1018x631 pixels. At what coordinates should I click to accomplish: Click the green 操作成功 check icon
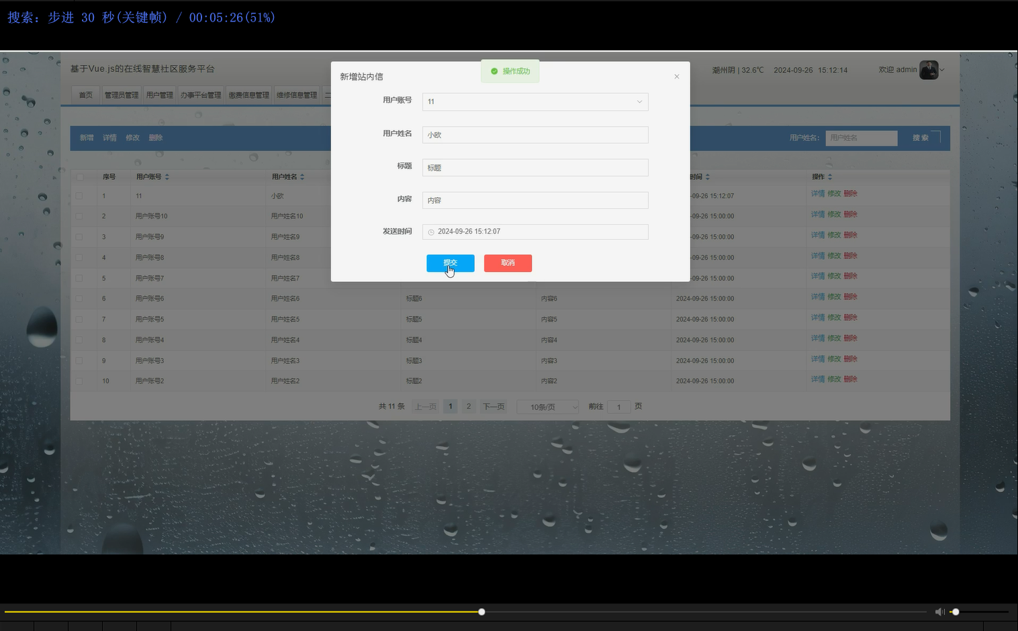494,71
